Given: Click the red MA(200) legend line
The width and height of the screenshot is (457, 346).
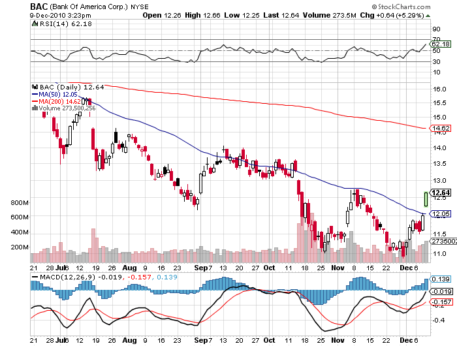Looking at the screenshot, I should pos(35,101).
